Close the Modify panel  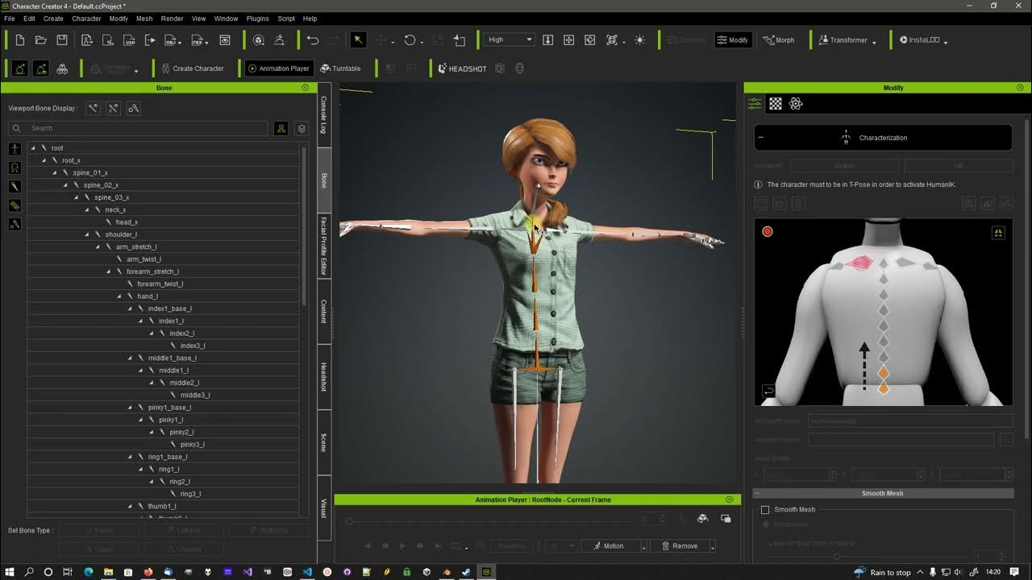pyautogui.click(x=1020, y=88)
